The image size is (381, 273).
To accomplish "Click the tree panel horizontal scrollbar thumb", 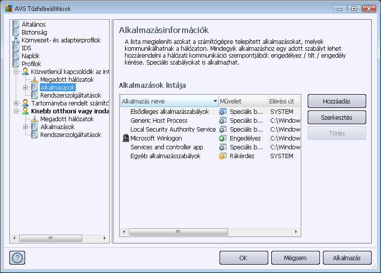I will (x=51, y=238).
